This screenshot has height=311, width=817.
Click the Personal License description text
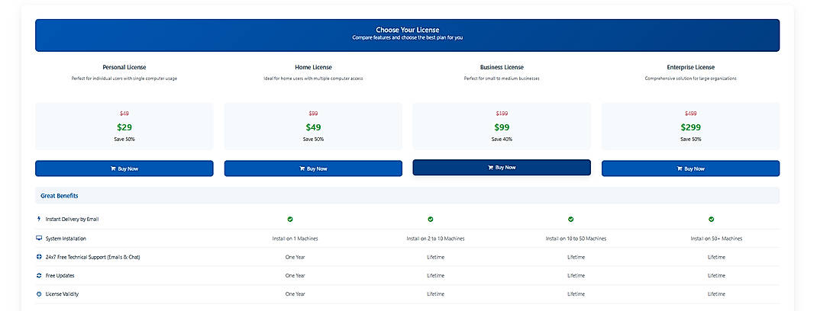(x=124, y=79)
